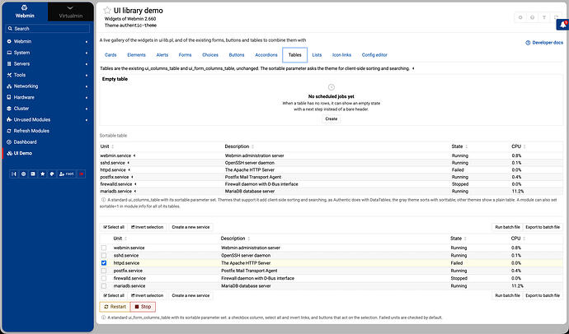Switch to the Config editor tab
This screenshot has height=334, width=569.
pyautogui.click(x=374, y=55)
